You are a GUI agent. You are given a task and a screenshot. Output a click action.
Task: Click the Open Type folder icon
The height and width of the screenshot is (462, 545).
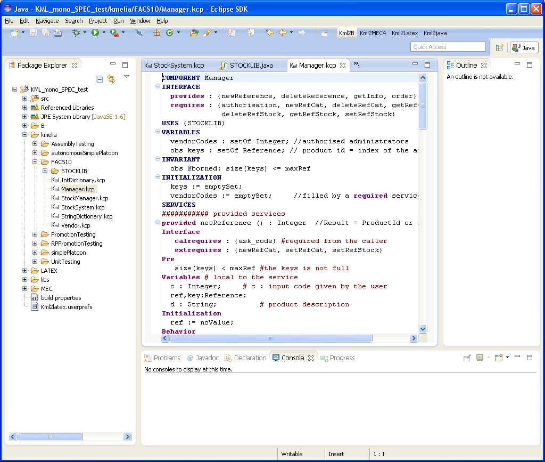point(194,33)
